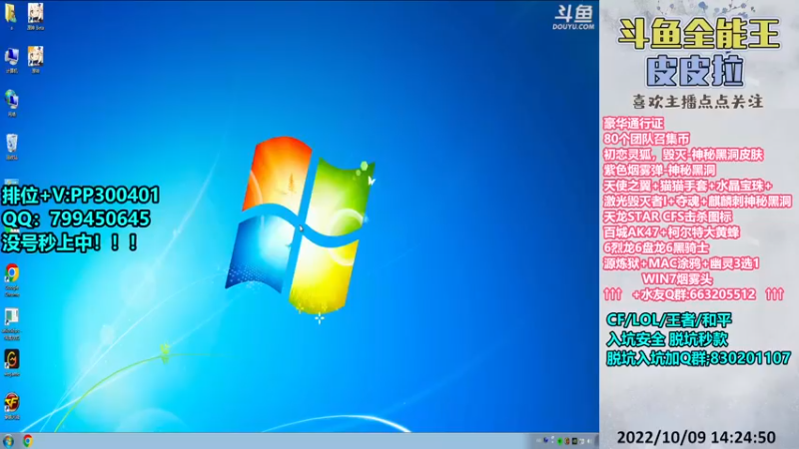Select the Google Chrome desktop shortcut

12,280
